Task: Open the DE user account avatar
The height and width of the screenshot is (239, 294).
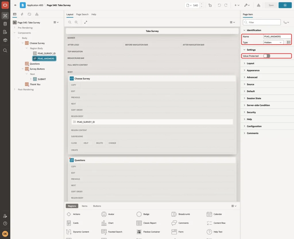Action: [x=5, y=234]
